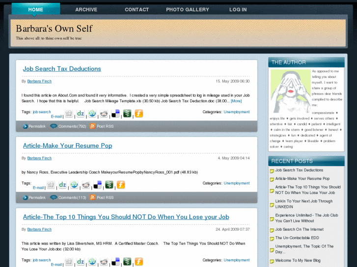357x267 pixels.
Task: Share Job Search Tax Deductions on DotNetKicks
Action: (69, 113)
